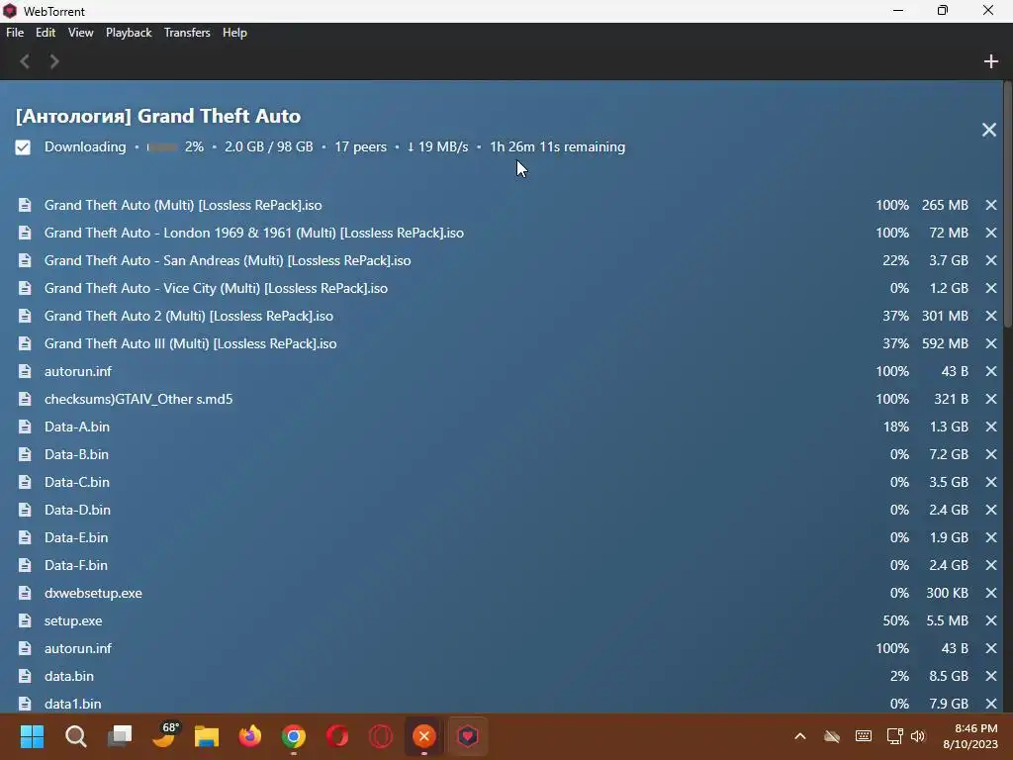Remove Data-F.bin from download
This screenshot has width=1013, height=760.
pyautogui.click(x=991, y=565)
